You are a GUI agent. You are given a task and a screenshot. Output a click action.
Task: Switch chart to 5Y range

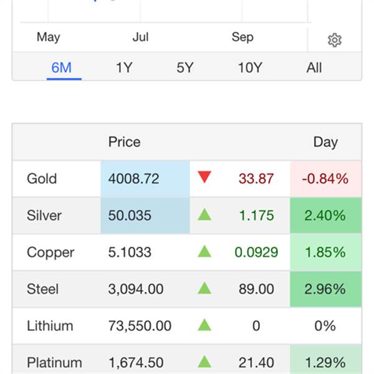[x=185, y=68]
